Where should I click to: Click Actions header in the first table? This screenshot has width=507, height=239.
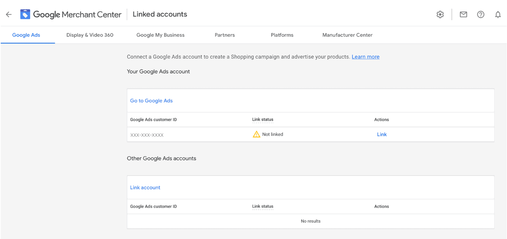tap(381, 119)
